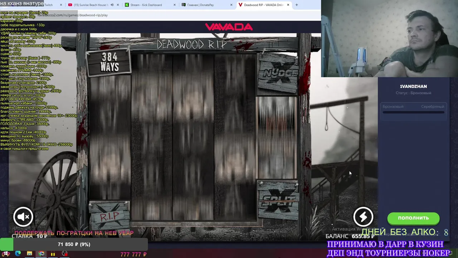Image resolution: width=458 pixels, height=258 pixels.
Task: Unmute the game sound speaker icon
Action: pyautogui.click(x=23, y=216)
